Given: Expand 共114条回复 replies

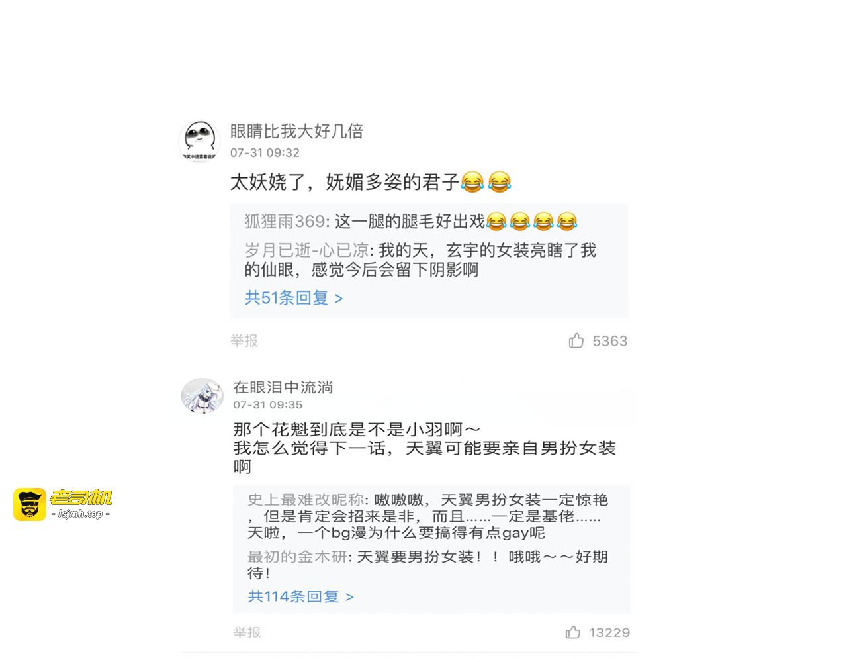Looking at the screenshot, I should [300, 596].
